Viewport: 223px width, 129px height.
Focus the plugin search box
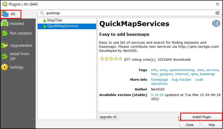(x=130, y=13)
